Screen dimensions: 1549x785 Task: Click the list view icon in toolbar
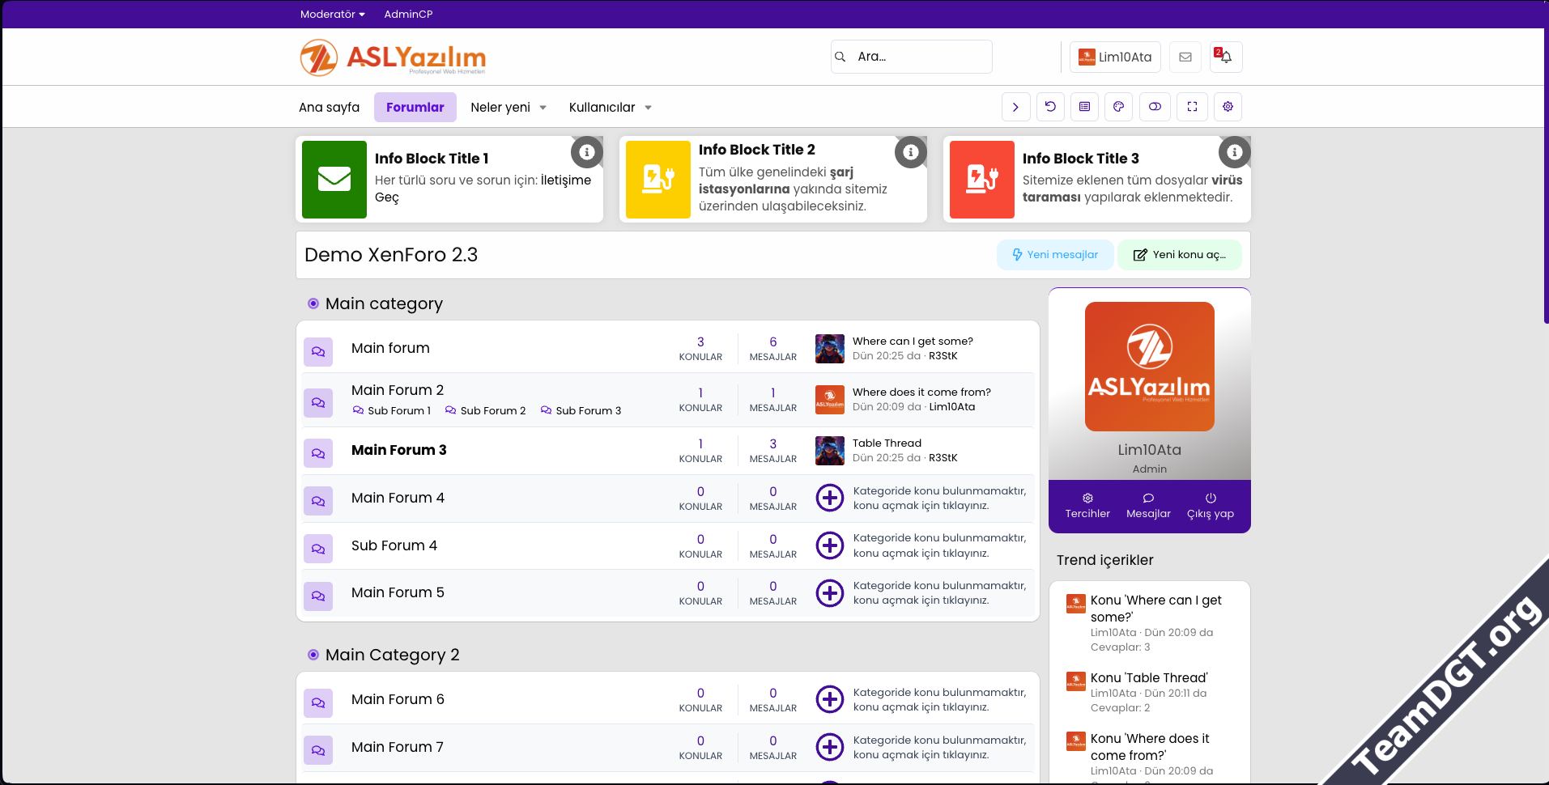(1084, 107)
